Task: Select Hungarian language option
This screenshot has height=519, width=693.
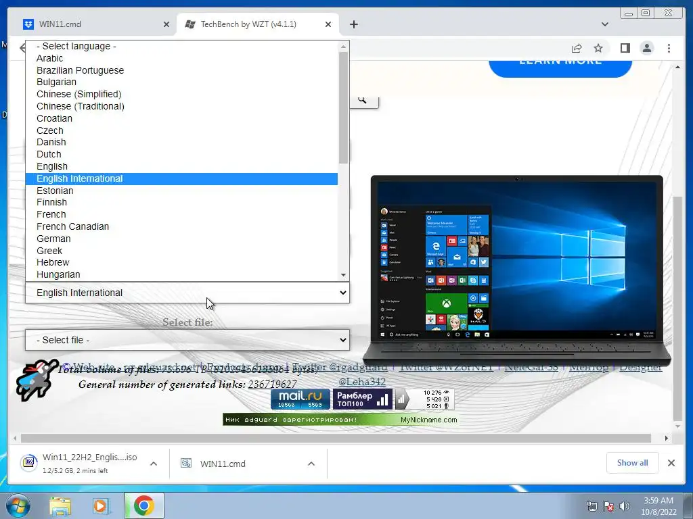Action: [x=181, y=274]
